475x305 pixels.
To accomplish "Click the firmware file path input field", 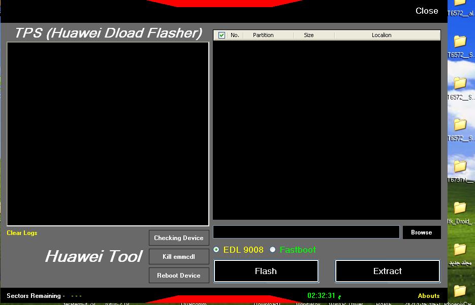I will pyautogui.click(x=306, y=232).
